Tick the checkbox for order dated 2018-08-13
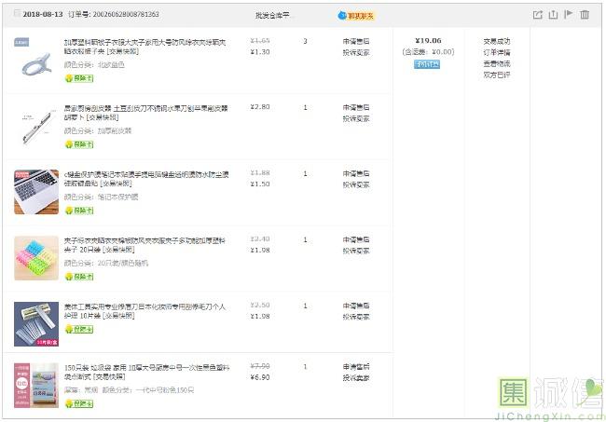The image size is (606, 422). coord(18,14)
